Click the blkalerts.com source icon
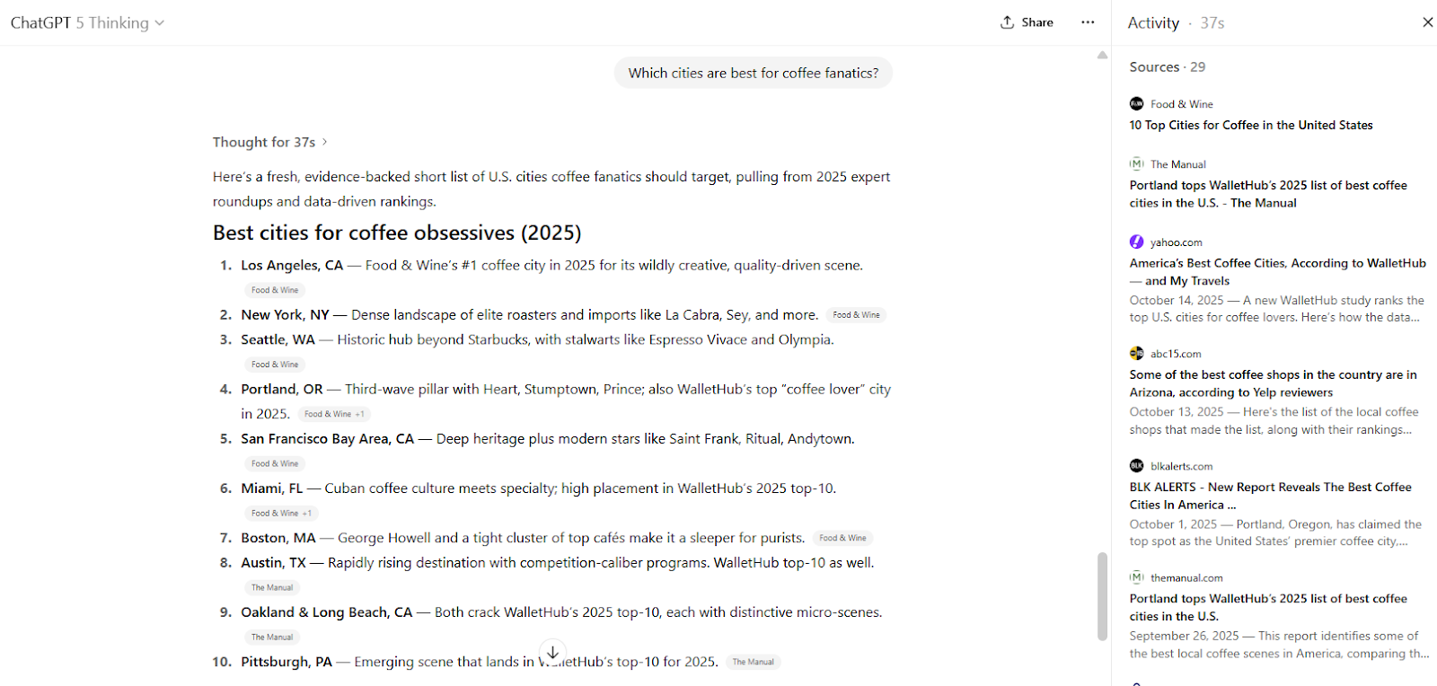Image resolution: width=1437 pixels, height=686 pixels. click(x=1136, y=466)
